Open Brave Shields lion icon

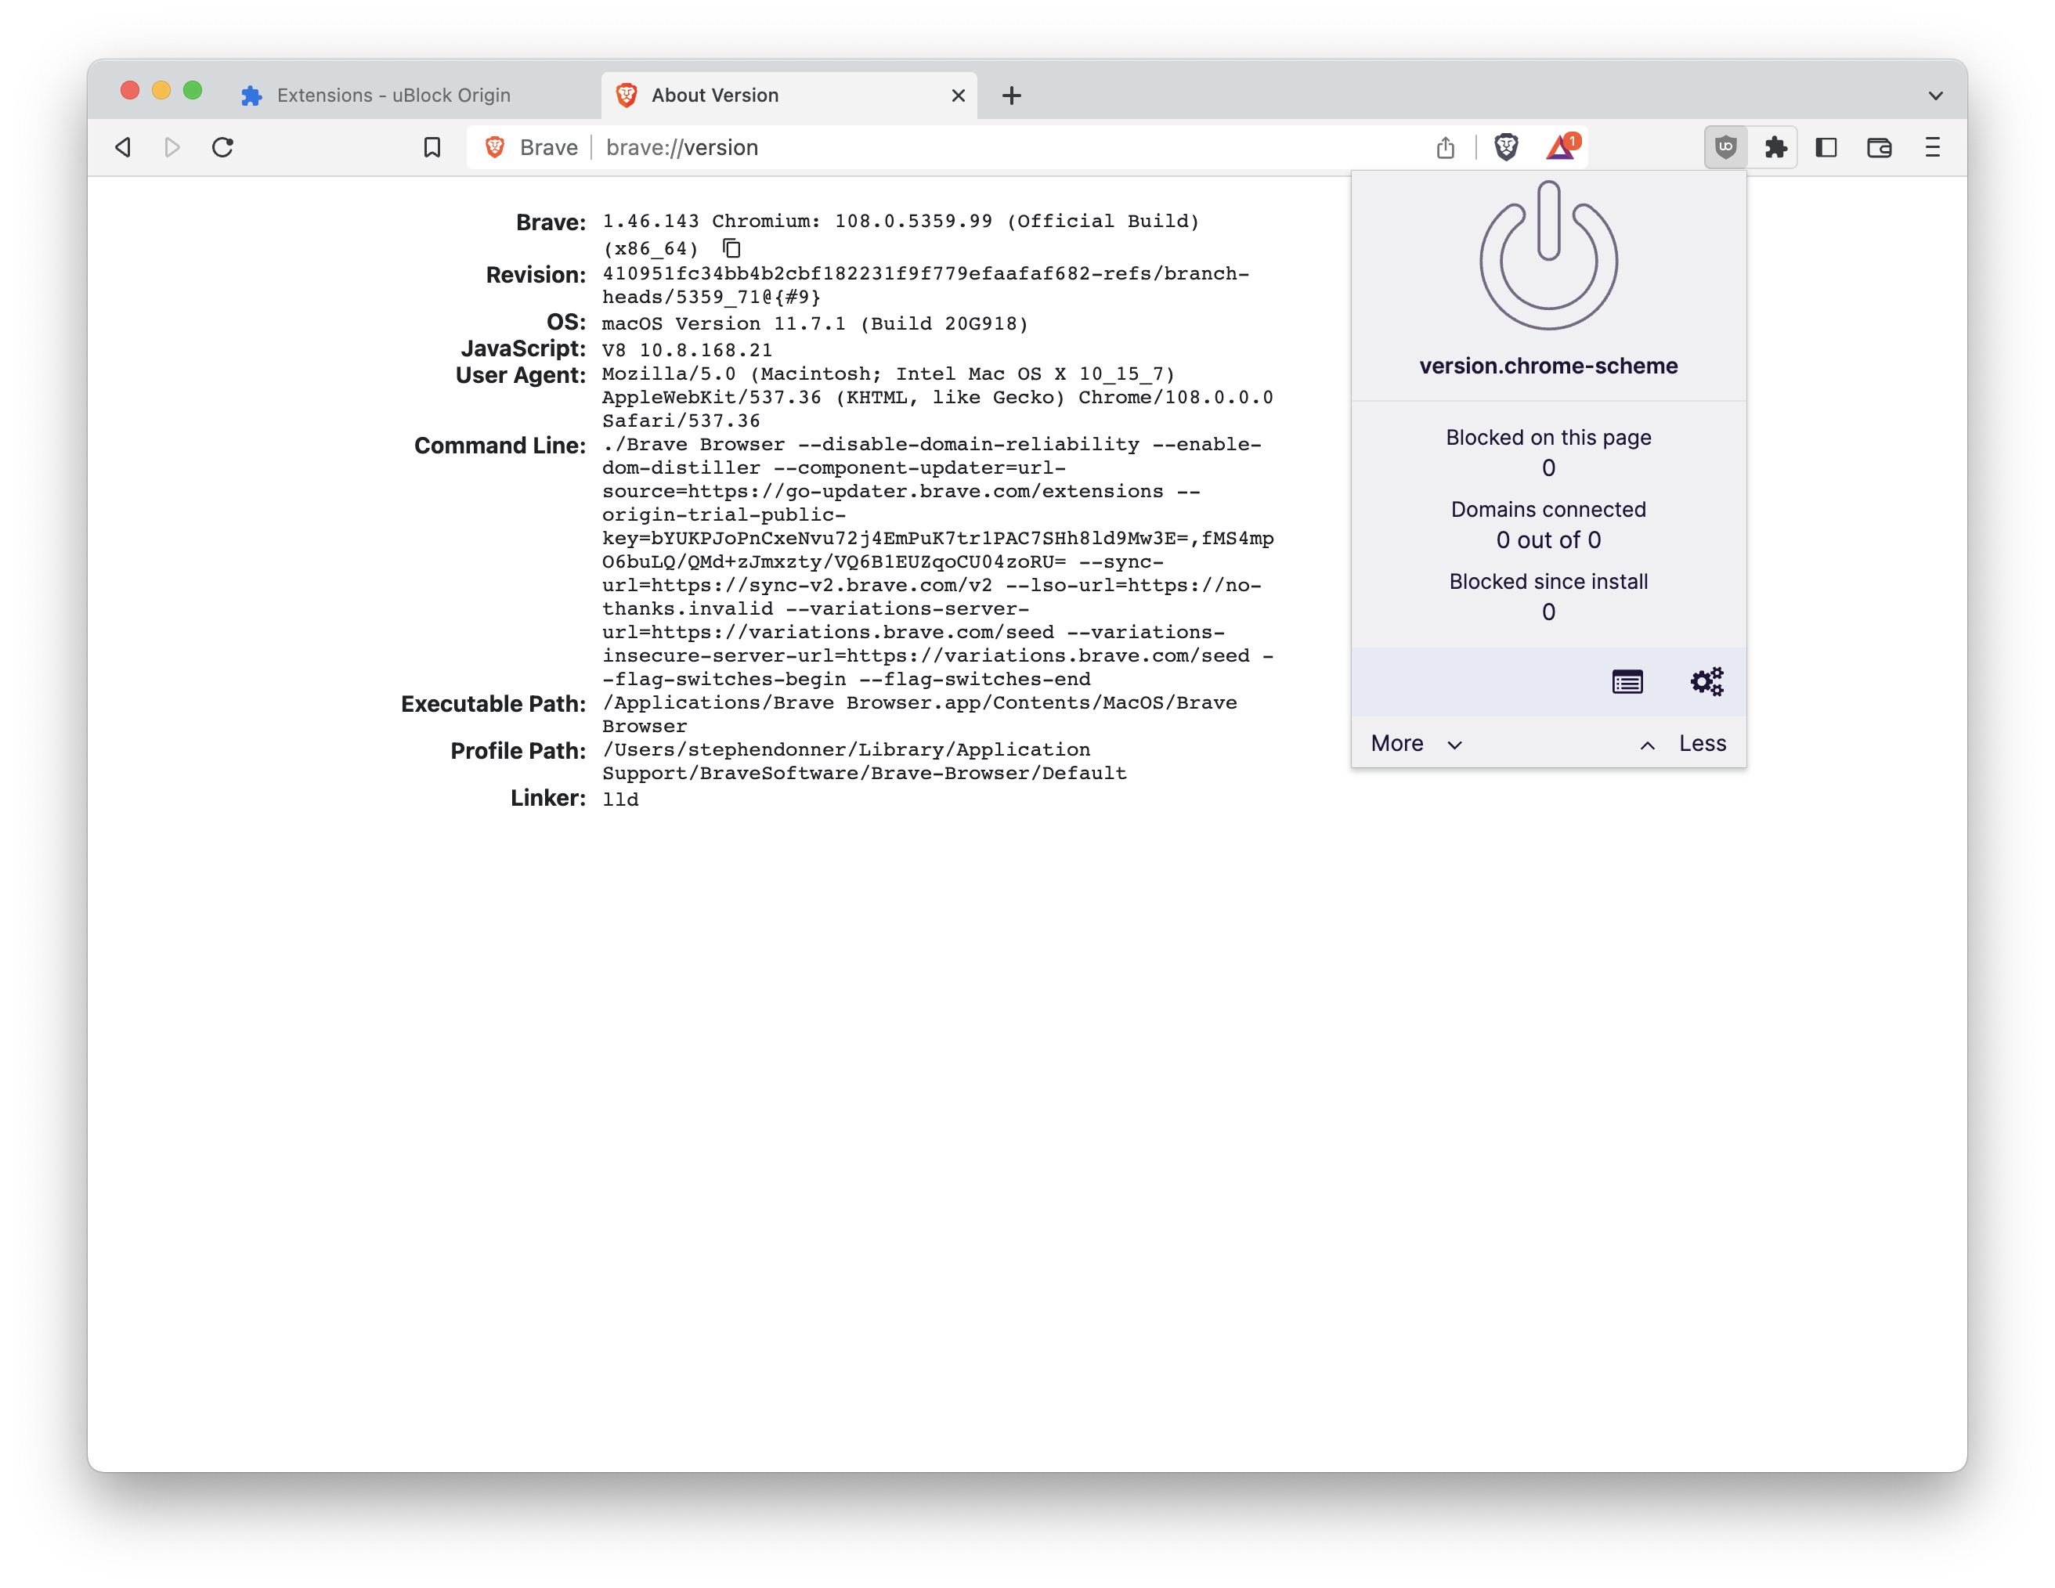(x=1507, y=146)
